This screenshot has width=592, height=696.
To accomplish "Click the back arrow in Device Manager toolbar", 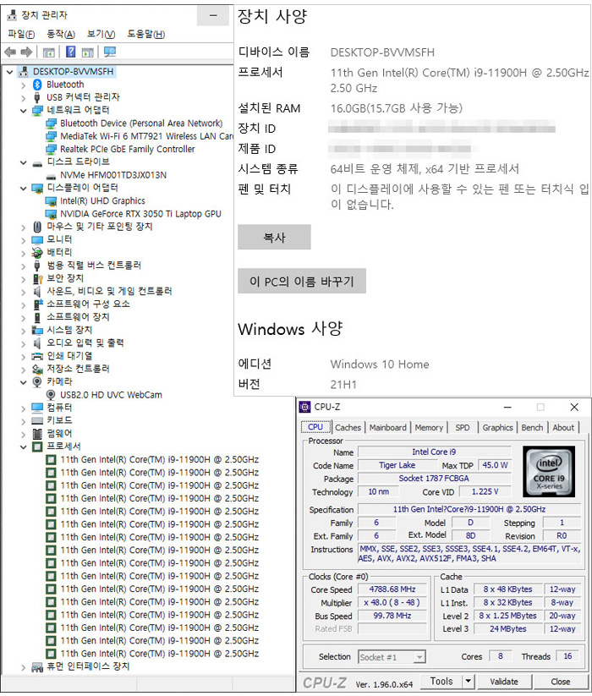I will (x=10, y=52).
